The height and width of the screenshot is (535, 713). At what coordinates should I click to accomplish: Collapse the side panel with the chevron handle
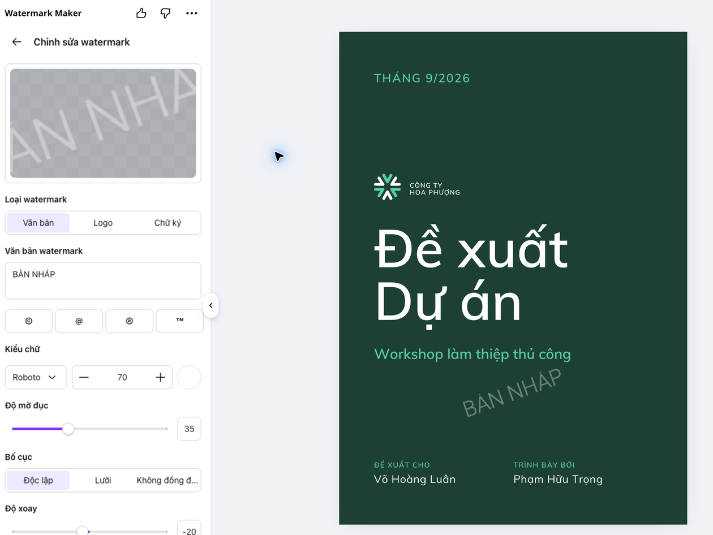coord(211,305)
